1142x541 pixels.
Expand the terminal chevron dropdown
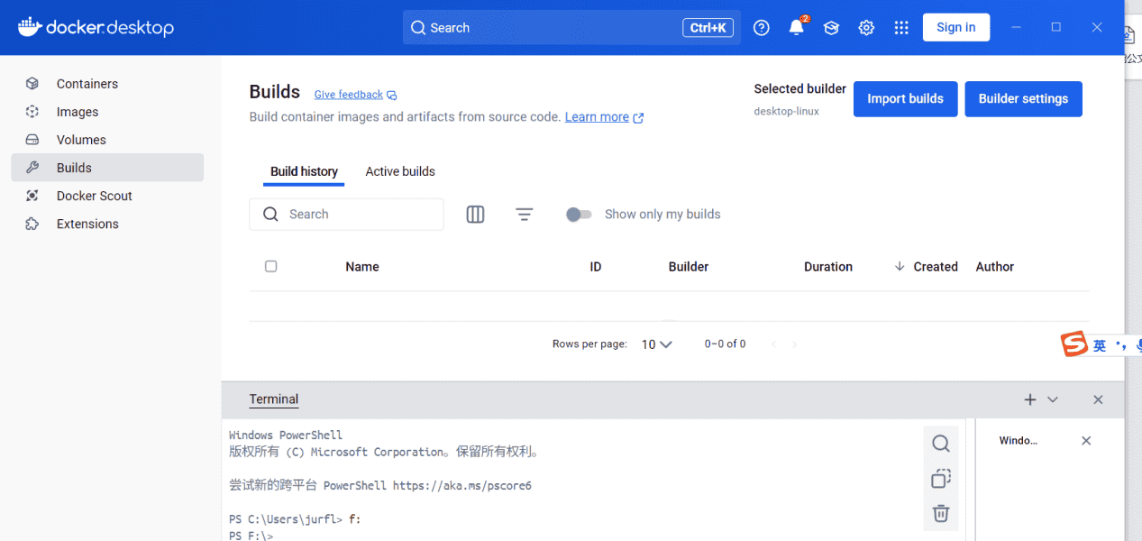1053,399
